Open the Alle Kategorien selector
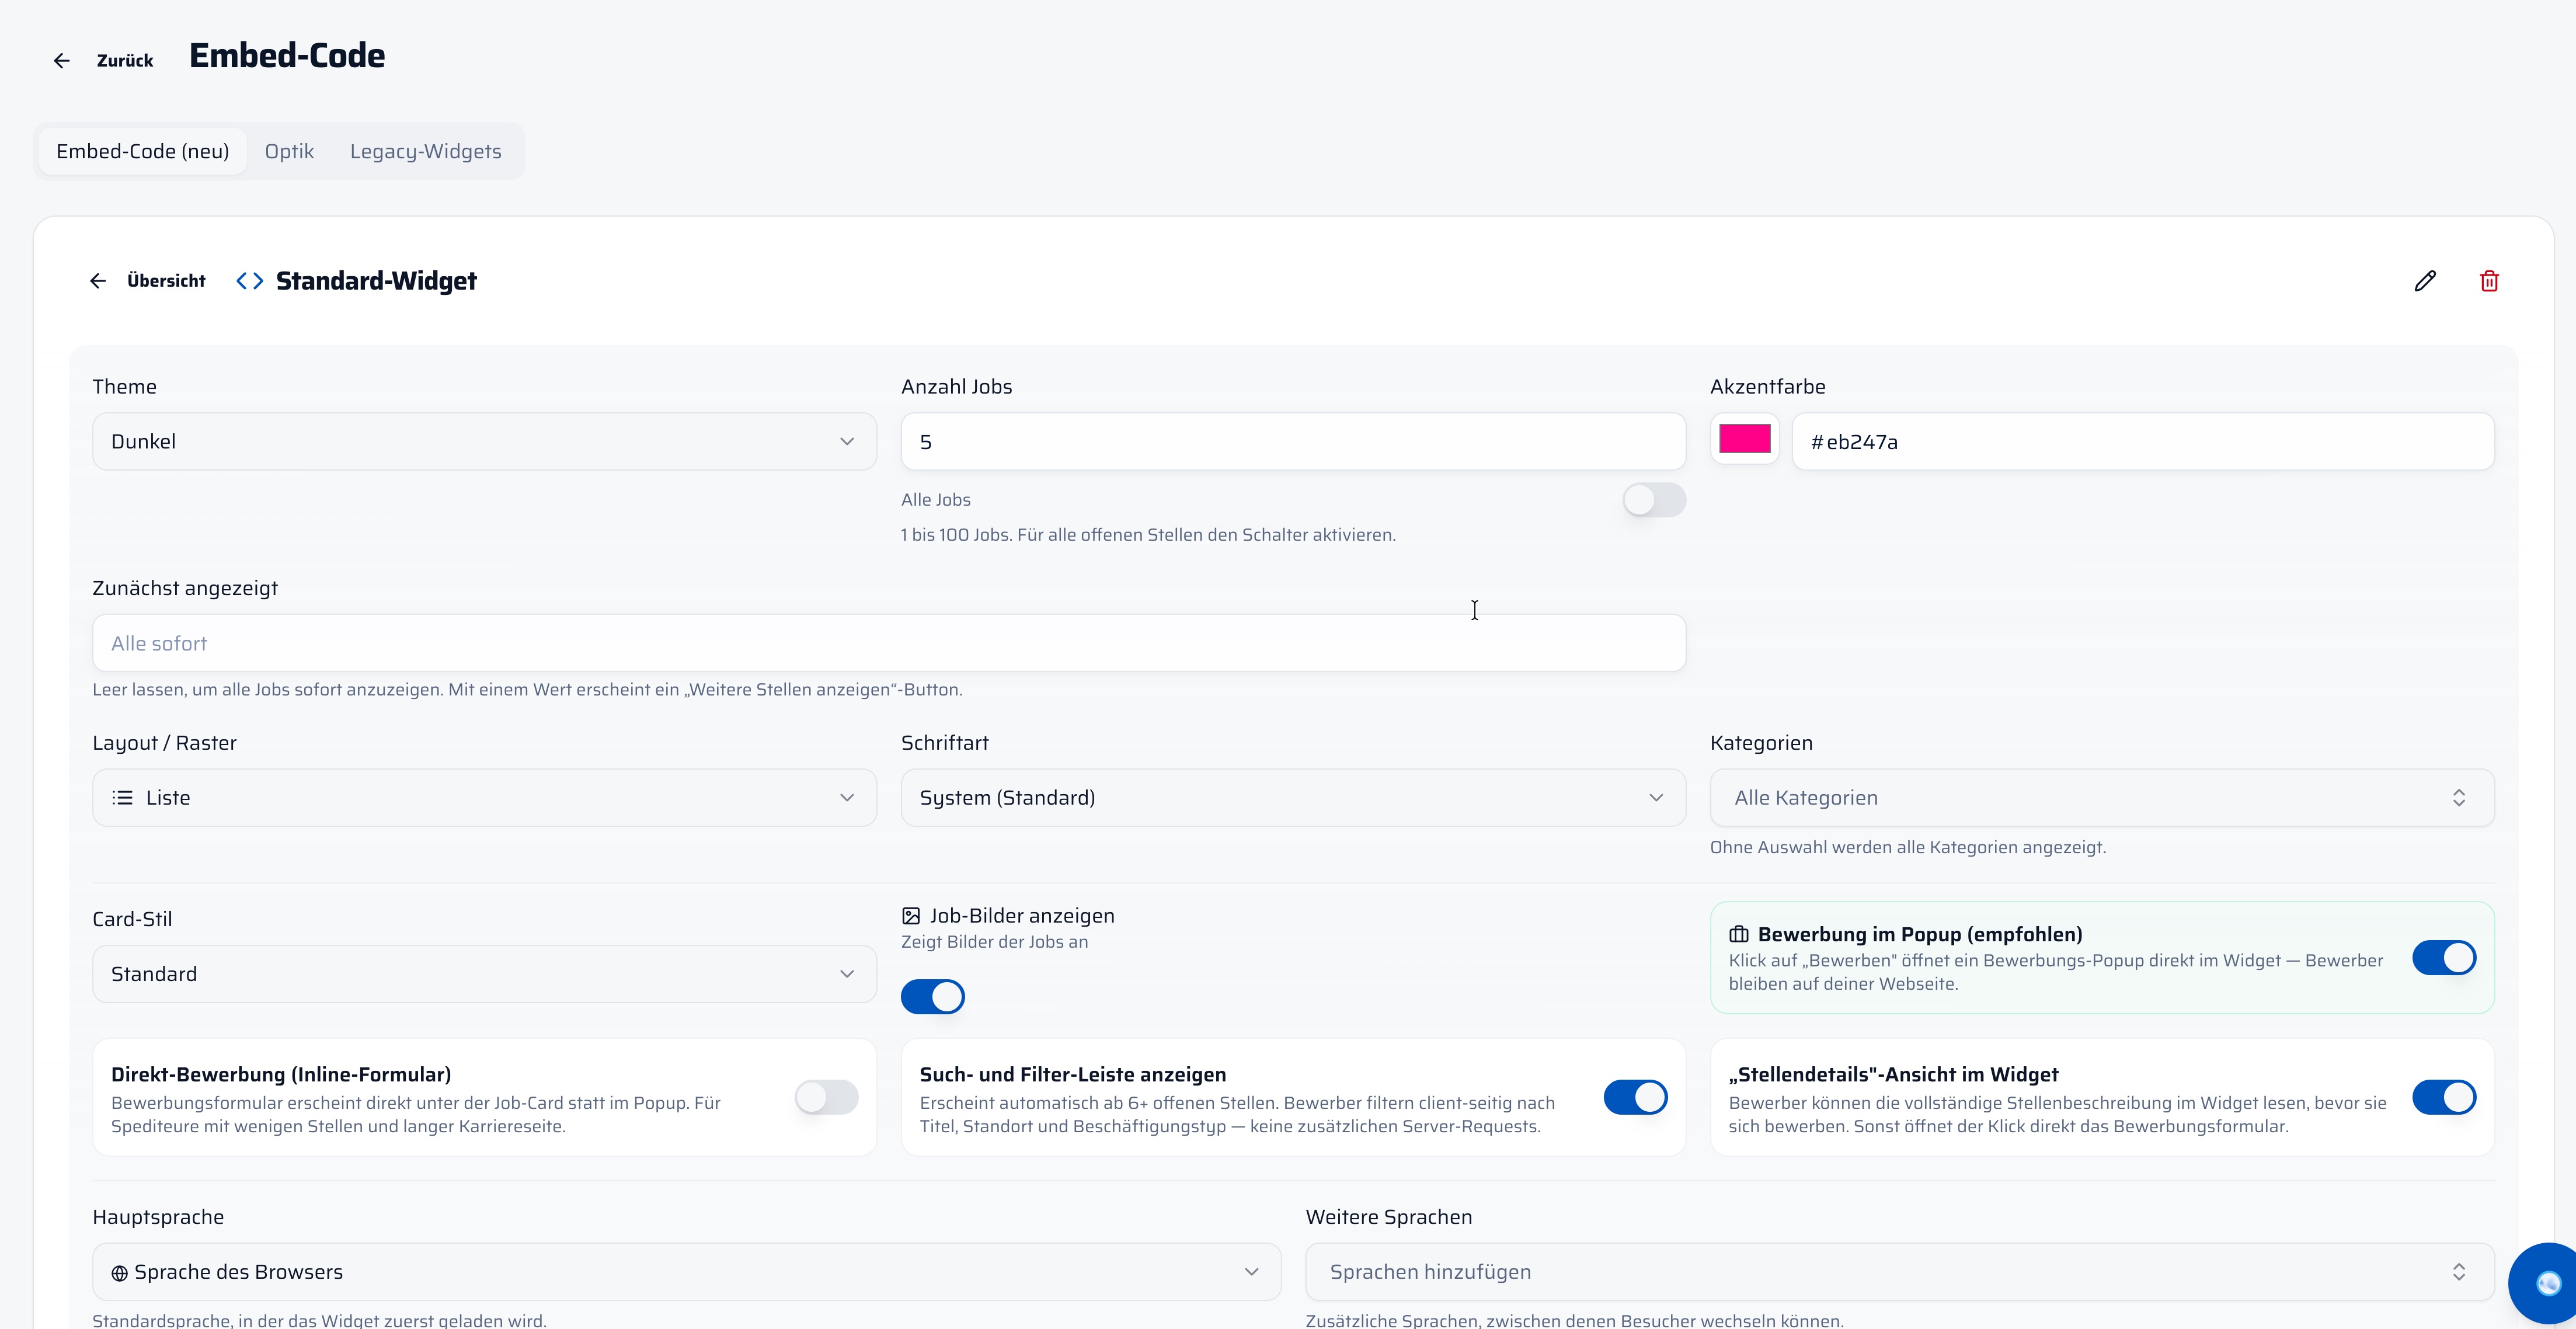The image size is (2576, 1329). [2102, 798]
